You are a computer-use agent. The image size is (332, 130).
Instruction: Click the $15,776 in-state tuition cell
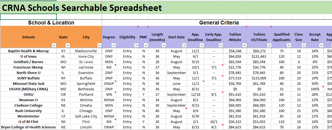(235, 67)
